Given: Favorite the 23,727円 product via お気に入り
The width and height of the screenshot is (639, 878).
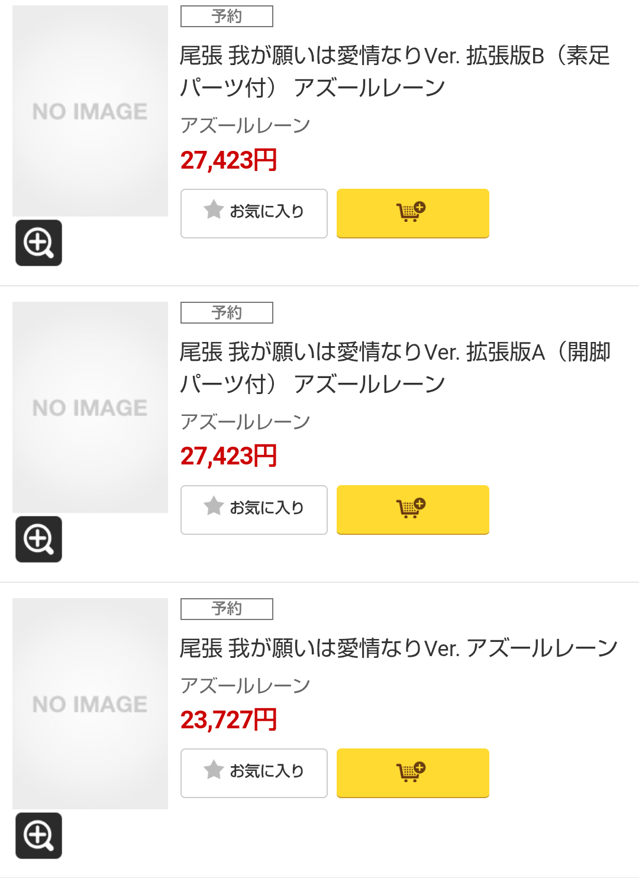Looking at the screenshot, I should (x=254, y=773).
